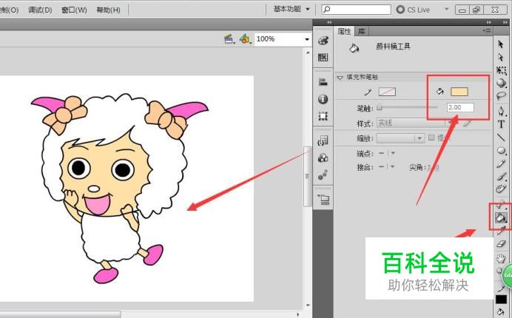Open the stage zoom 100% dropdown

click(306, 39)
